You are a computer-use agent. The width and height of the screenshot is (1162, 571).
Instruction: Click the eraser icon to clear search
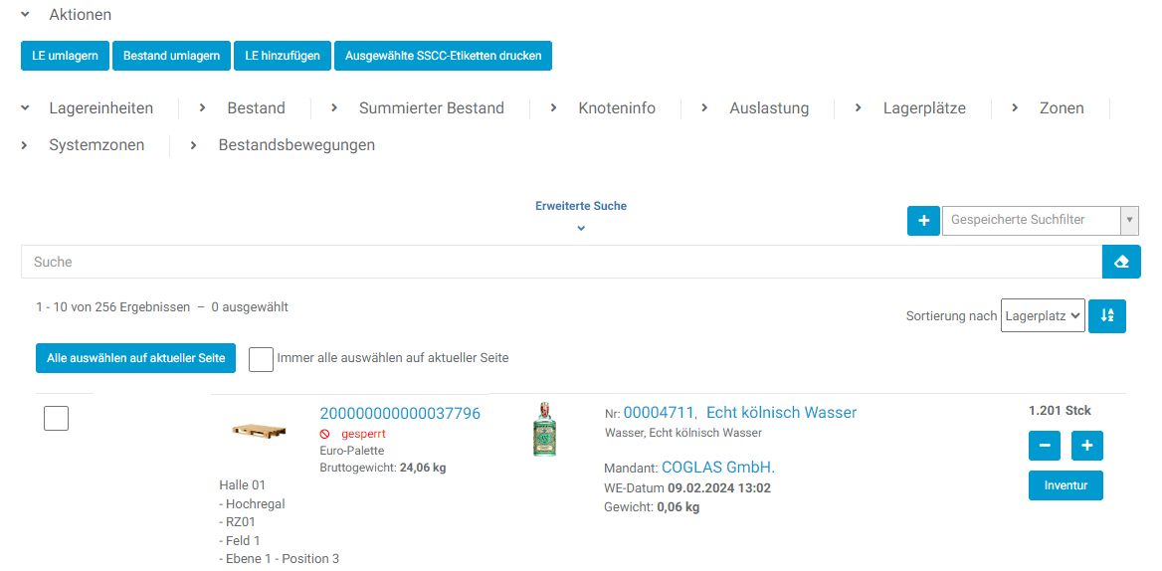(x=1121, y=262)
